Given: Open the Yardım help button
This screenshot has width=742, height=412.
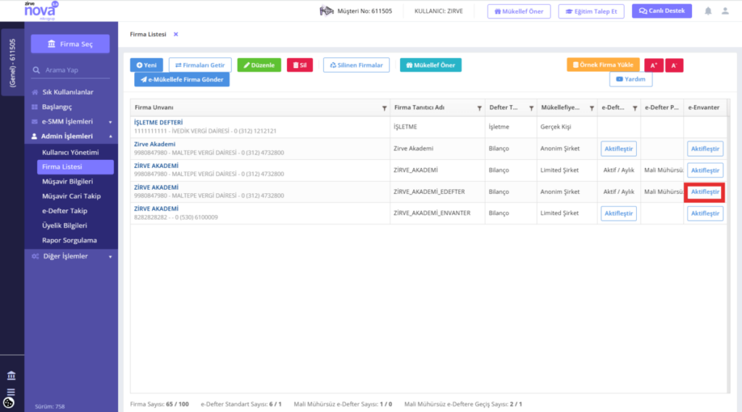Looking at the screenshot, I should pyautogui.click(x=631, y=79).
